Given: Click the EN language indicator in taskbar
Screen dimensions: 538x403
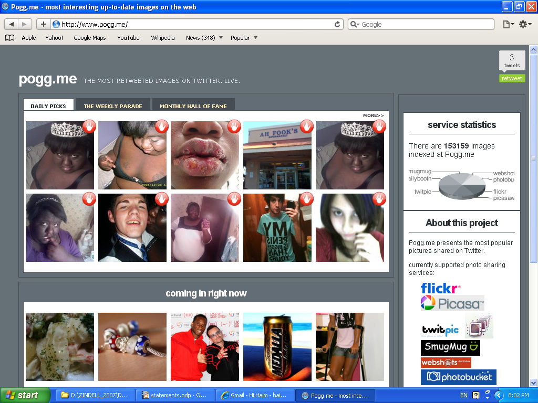Looking at the screenshot, I should point(463,395).
